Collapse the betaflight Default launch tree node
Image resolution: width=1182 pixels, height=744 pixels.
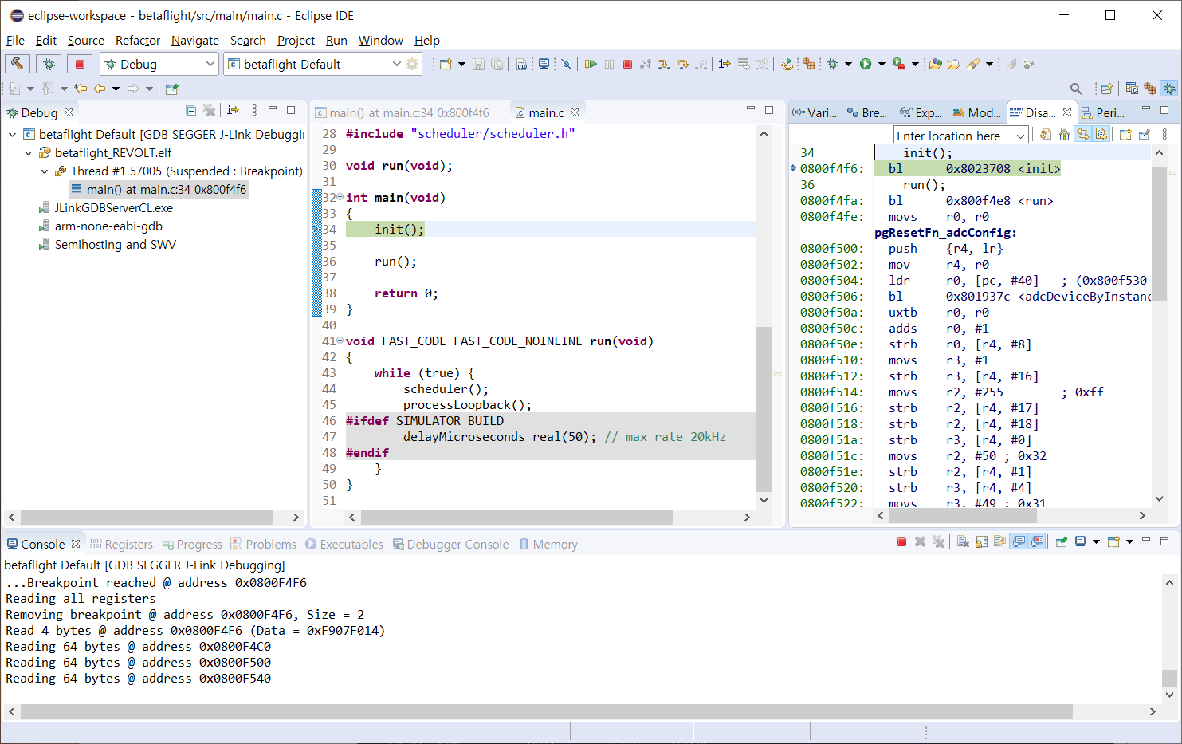point(13,135)
